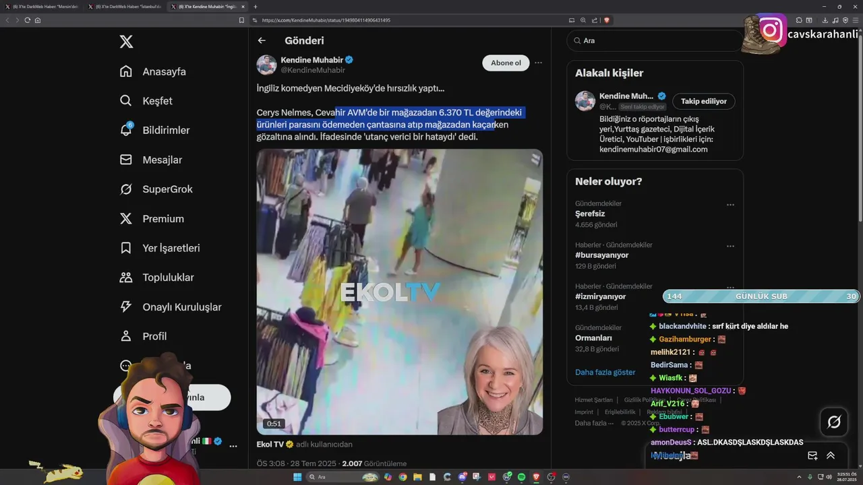The image size is (863, 485).
Task: Click the X logo in the sidebar
Action: coord(126,42)
